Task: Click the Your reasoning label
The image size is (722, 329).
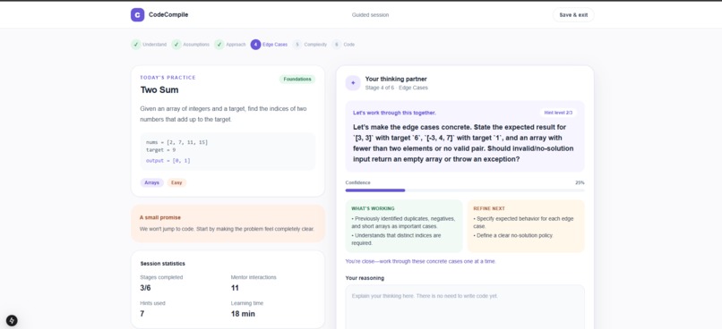Action: click(365, 278)
